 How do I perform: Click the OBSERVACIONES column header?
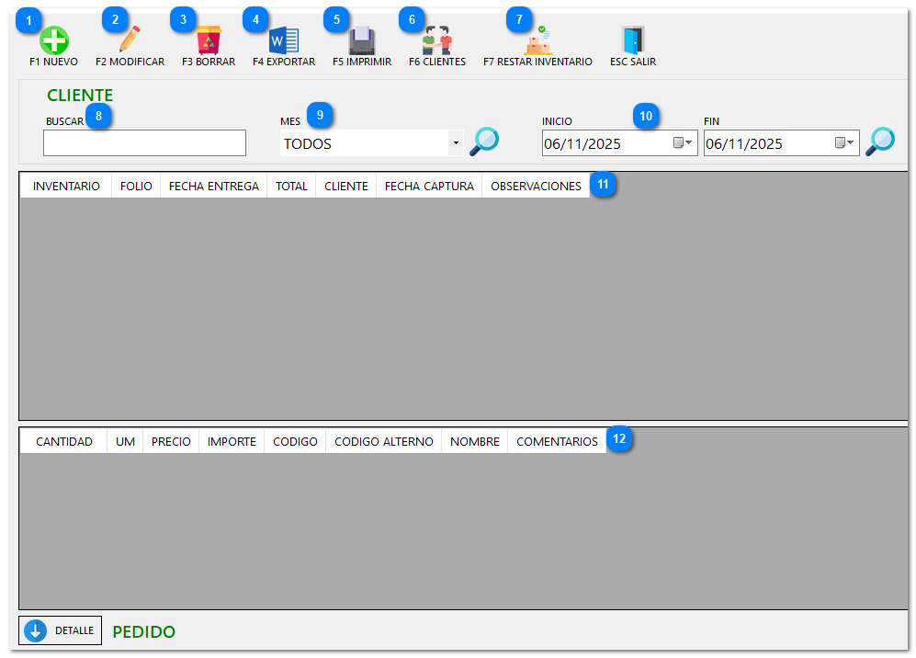[x=536, y=186]
